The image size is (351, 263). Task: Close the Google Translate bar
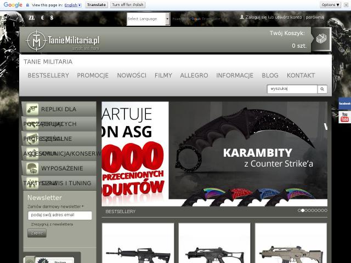click(346, 5)
